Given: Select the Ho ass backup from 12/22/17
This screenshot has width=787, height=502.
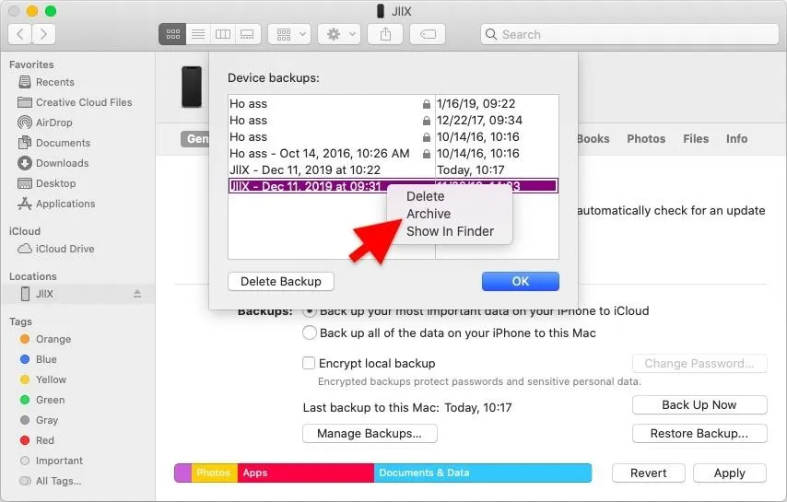Looking at the screenshot, I should click(393, 121).
